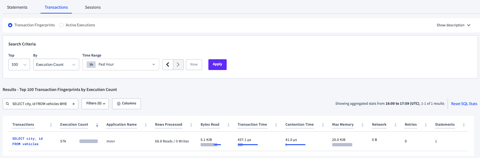Switch to the Sessions tab
Image resolution: width=480 pixels, height=158 pixels.
point(93,7)
